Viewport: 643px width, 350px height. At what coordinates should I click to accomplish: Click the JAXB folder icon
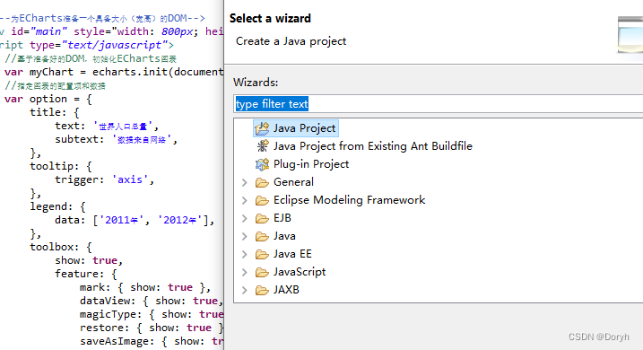click(x=262, y=290)
